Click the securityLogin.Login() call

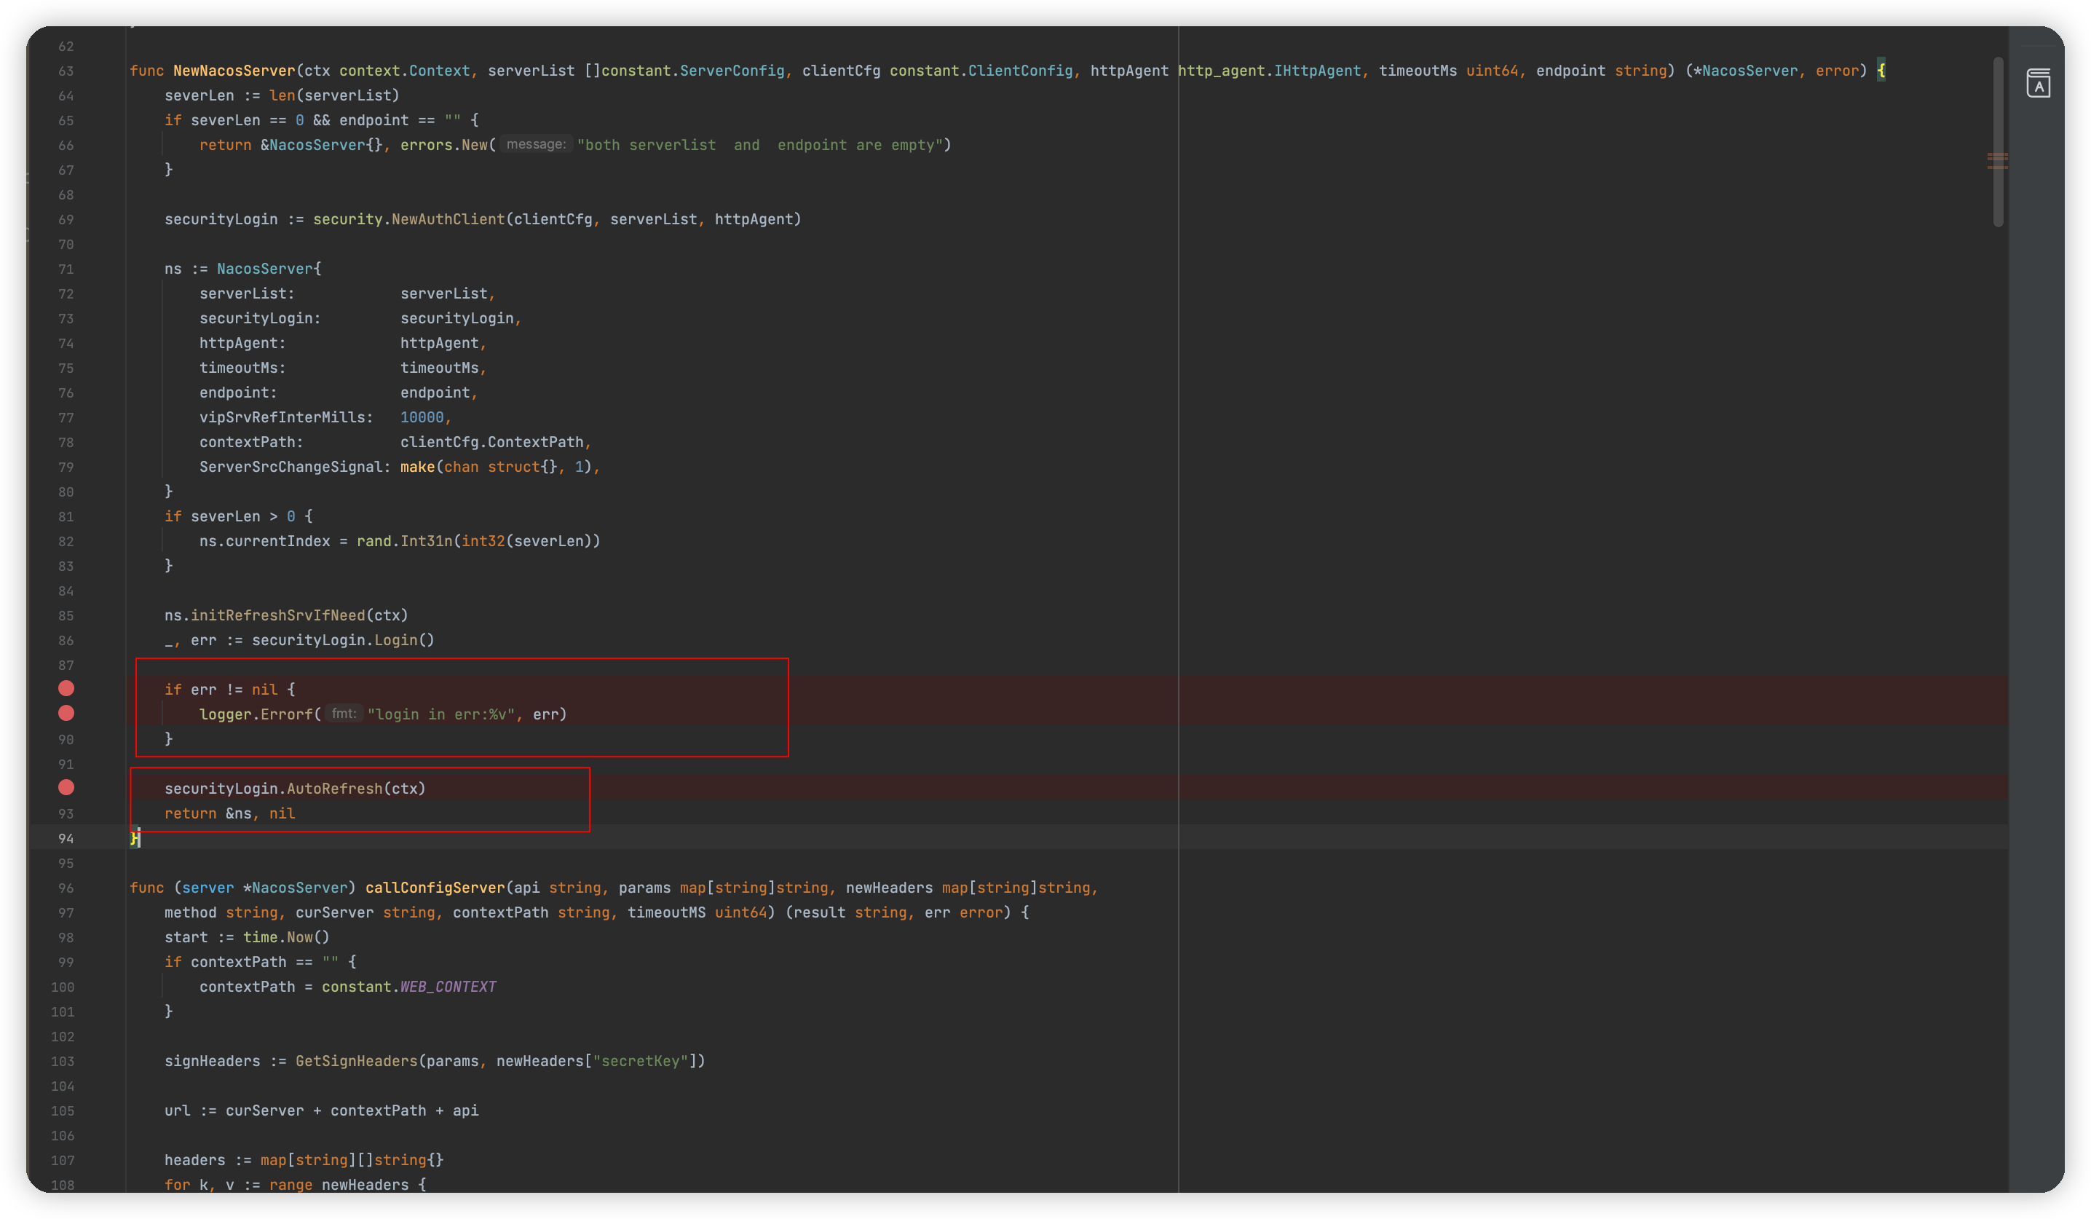click(x=344, y=641)
